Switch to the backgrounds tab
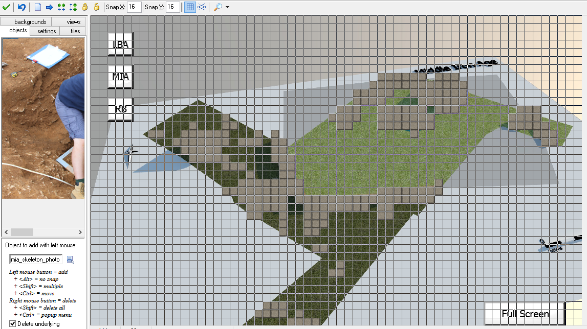The height and width of the screenshot is (329, 587). [x=30, y=22]
